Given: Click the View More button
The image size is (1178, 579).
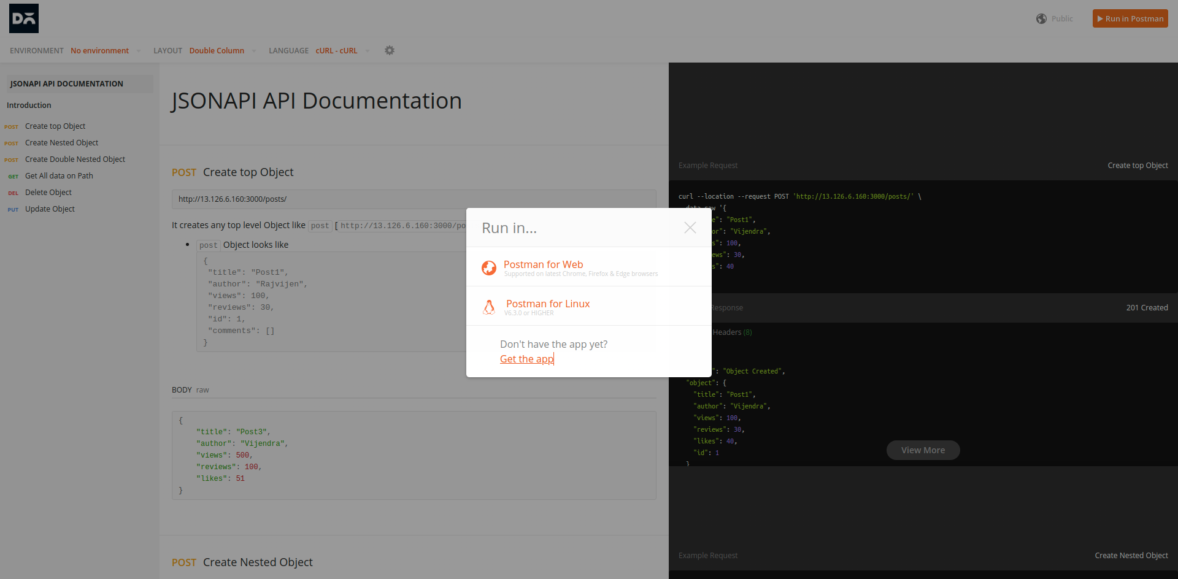Looking at the screenshot, I should coord(923,450).
